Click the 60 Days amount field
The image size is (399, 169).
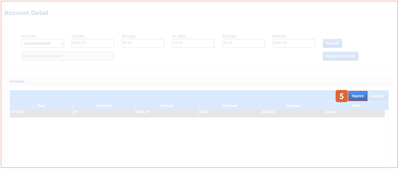pyautogui.click(x=193, y=43)
